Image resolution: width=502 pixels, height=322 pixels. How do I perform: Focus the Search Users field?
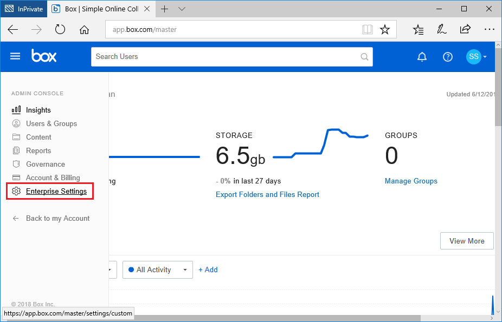click(232, 57)
